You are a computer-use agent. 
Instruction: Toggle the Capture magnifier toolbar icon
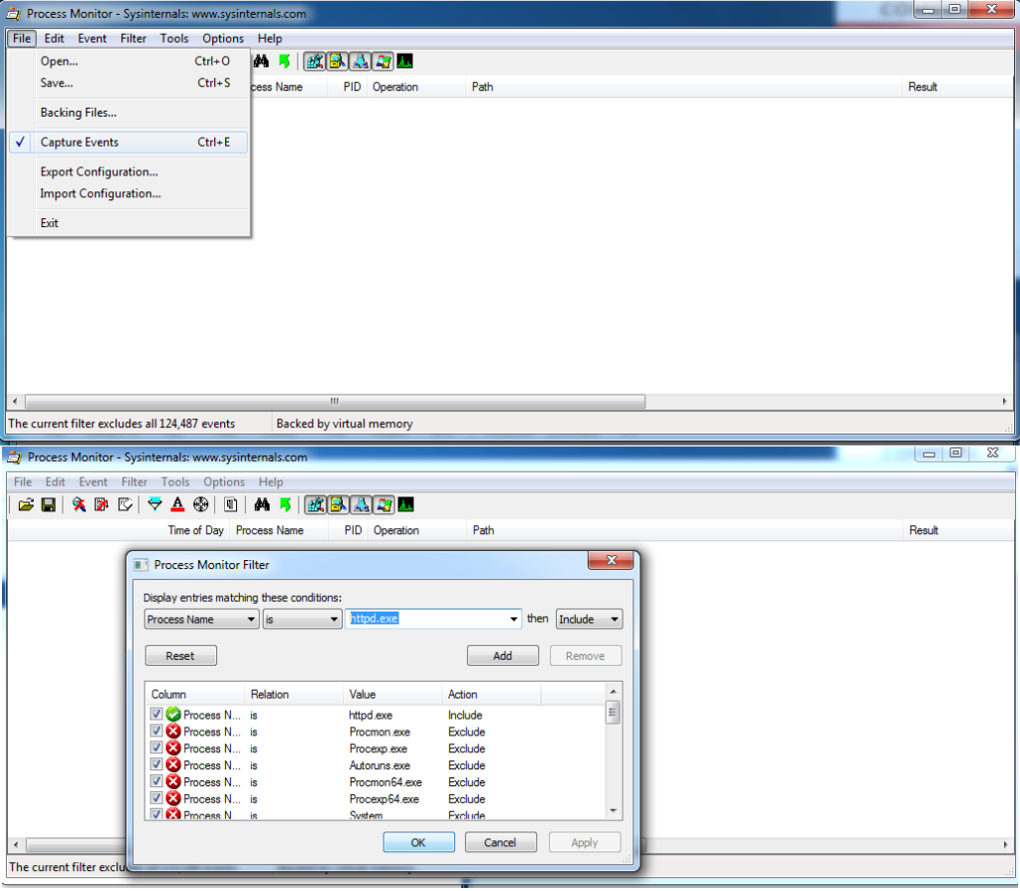click(x=79, y=505)
